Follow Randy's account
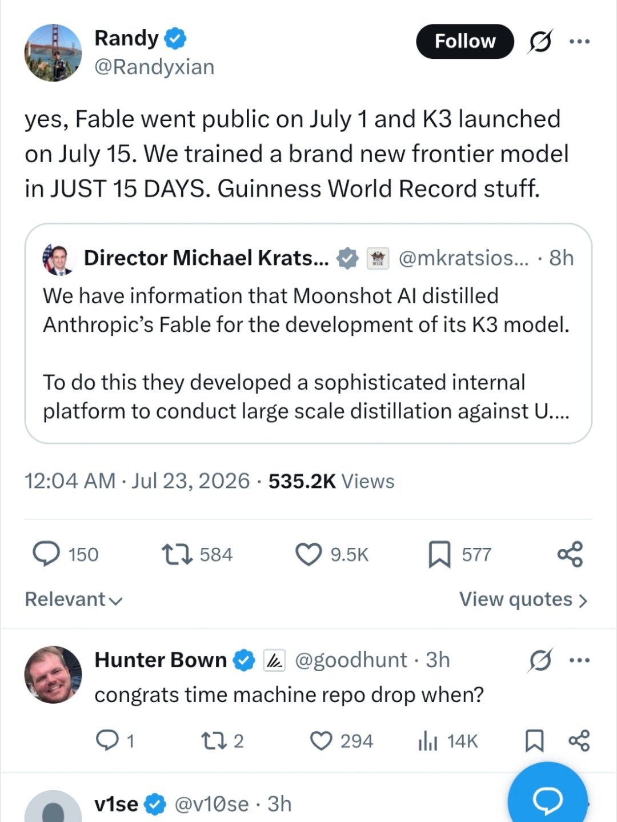 (465, 41)
